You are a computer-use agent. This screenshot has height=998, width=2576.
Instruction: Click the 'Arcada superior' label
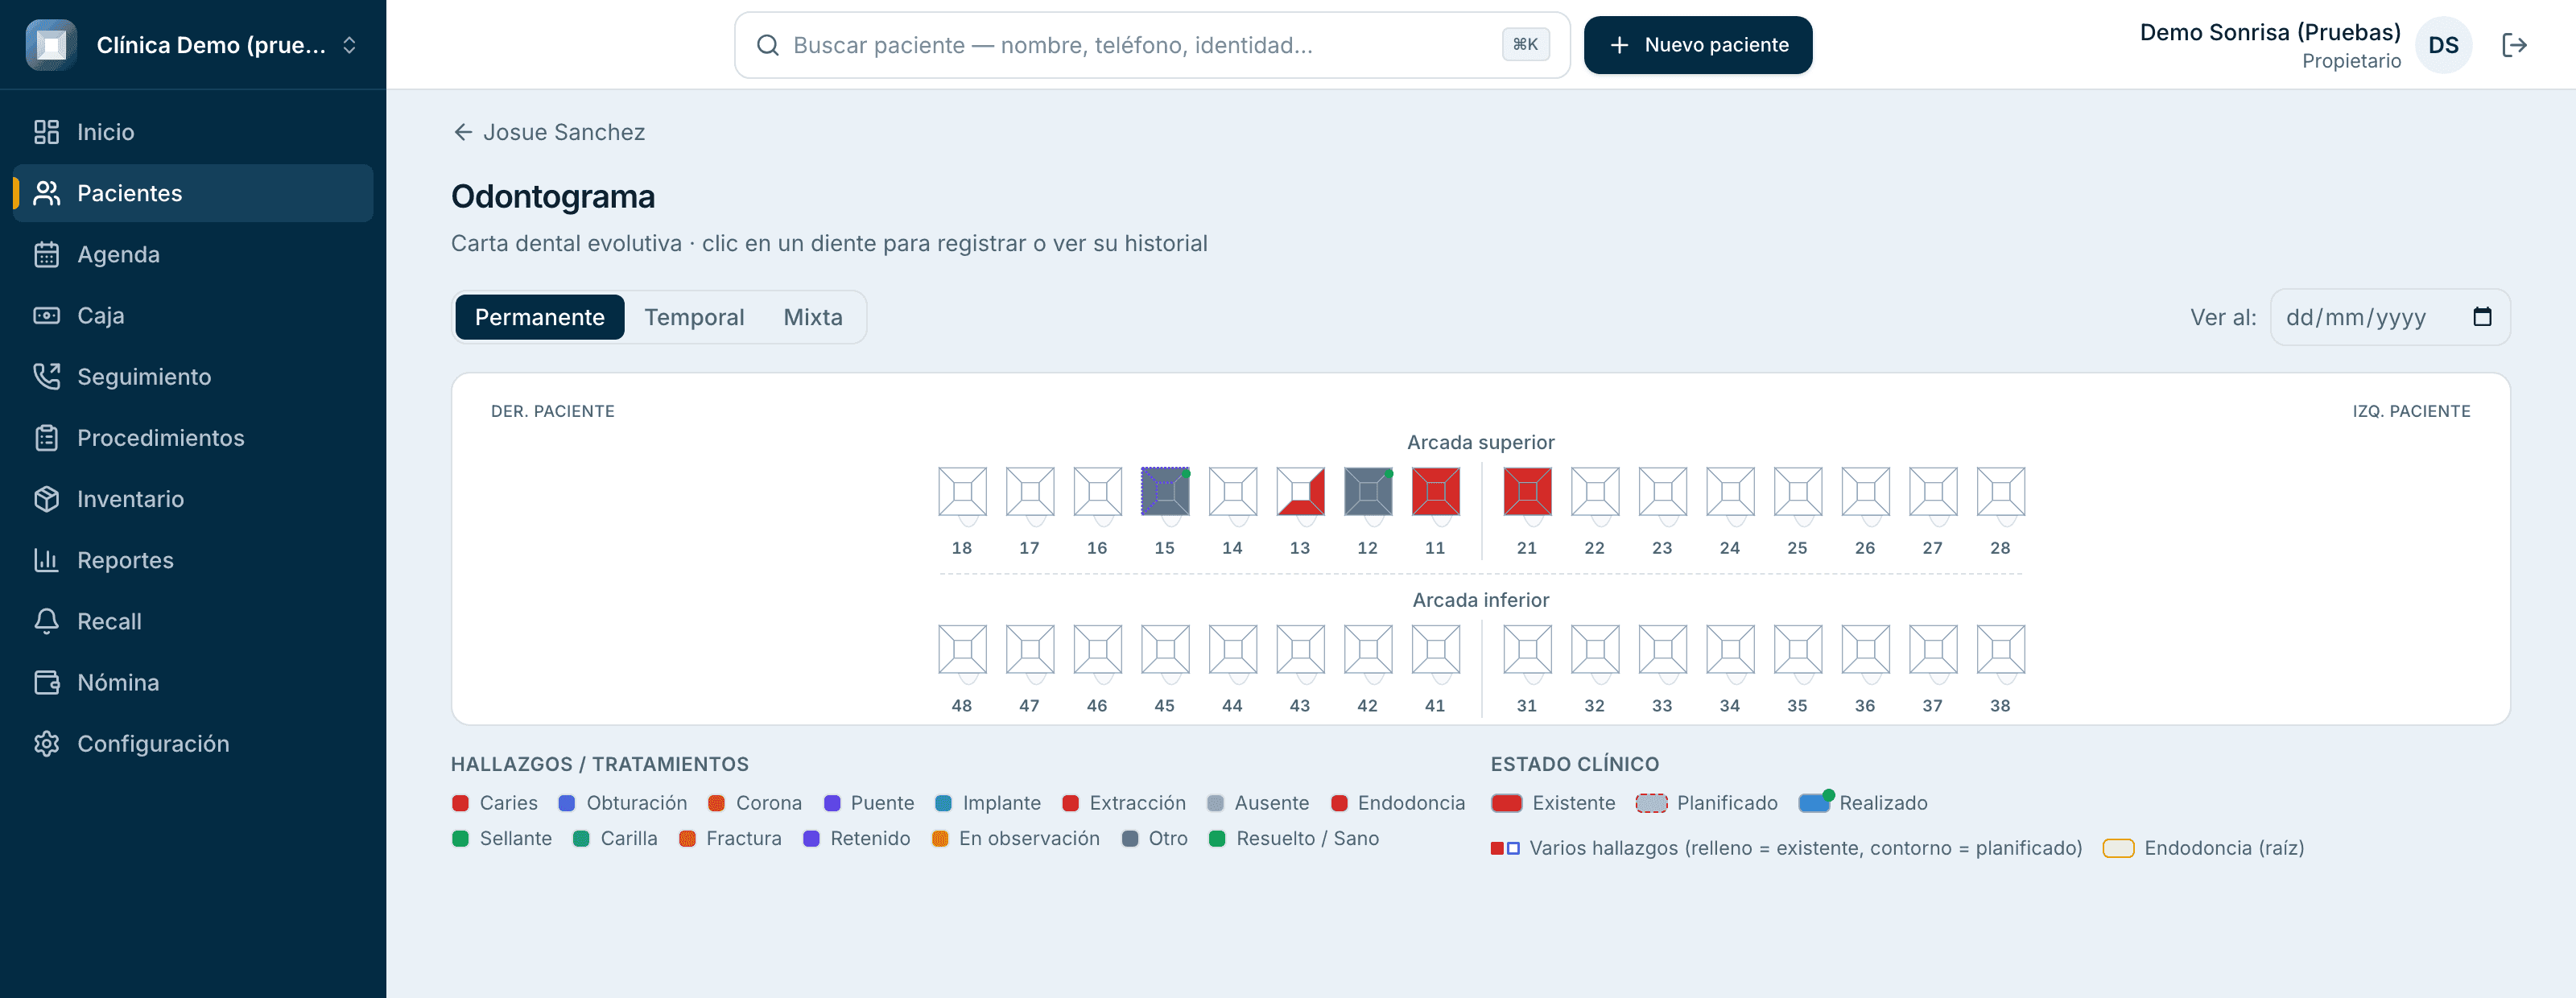coord(1481,442)
